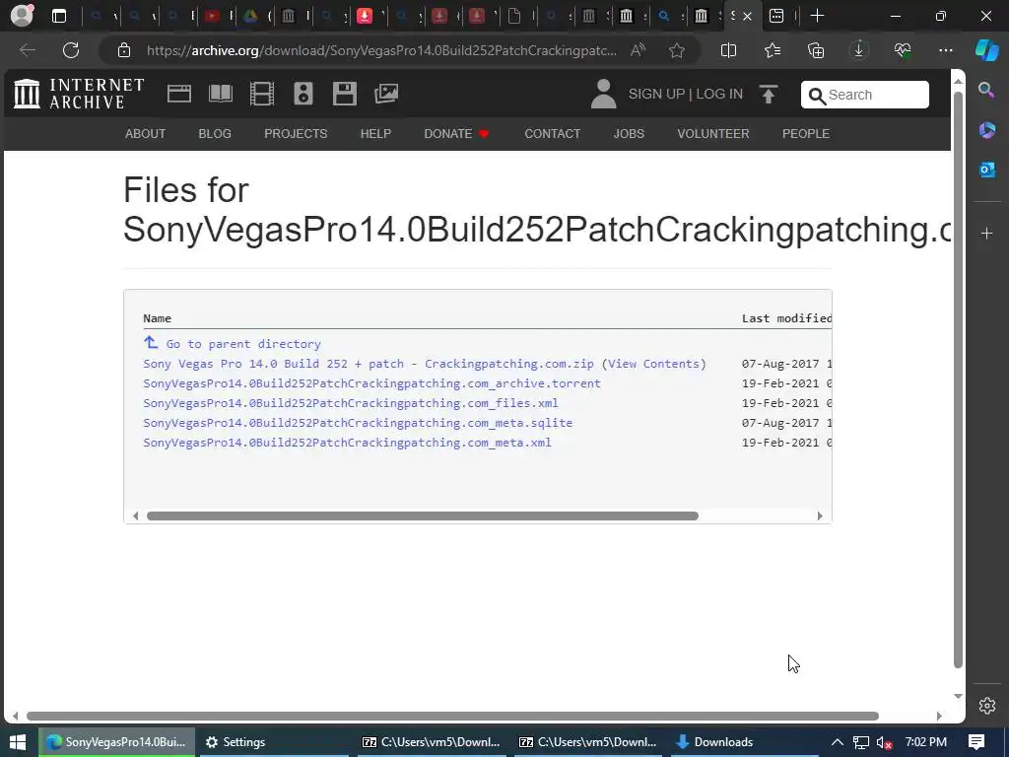Screen dimensions: 1009x757
Task: Open the Favorites list icon
Action: tap(773, 50)
